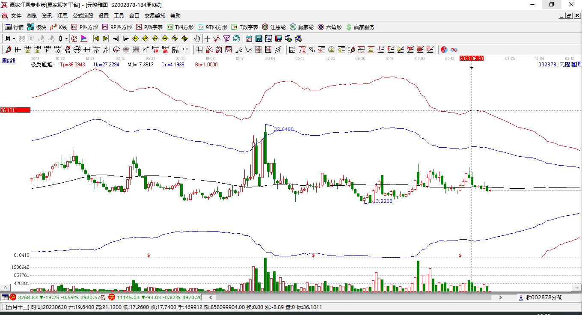Click the 板块 sector button
The image size is (582, 315).
37,27
